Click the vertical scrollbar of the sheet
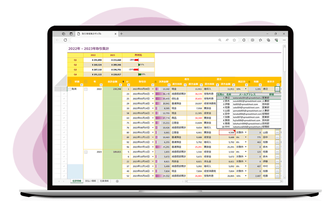336x205 pixels. click(x=285, y=111)
